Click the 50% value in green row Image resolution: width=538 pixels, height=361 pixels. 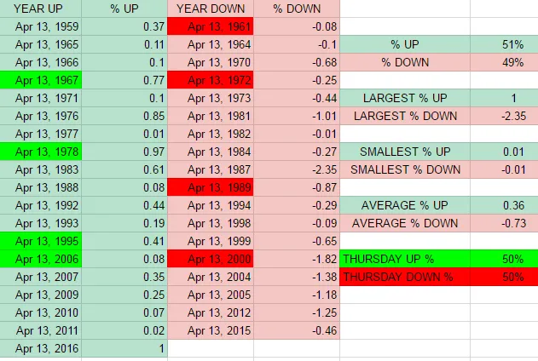[x=504, y=259]
